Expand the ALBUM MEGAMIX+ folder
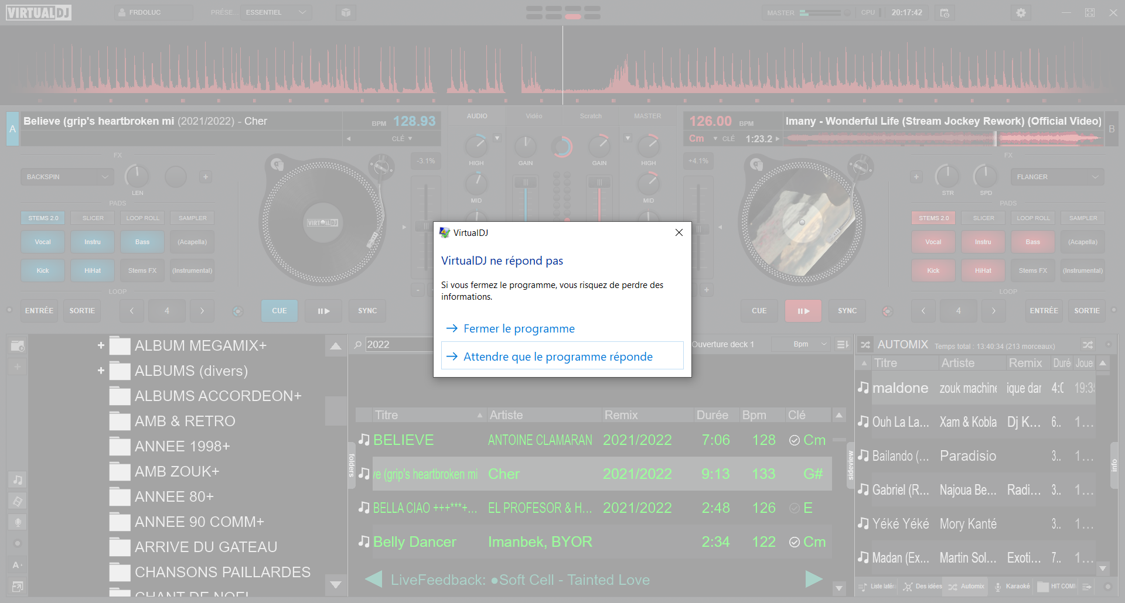The height and width of the screenshot is (603, 1125). pos(101,345)
